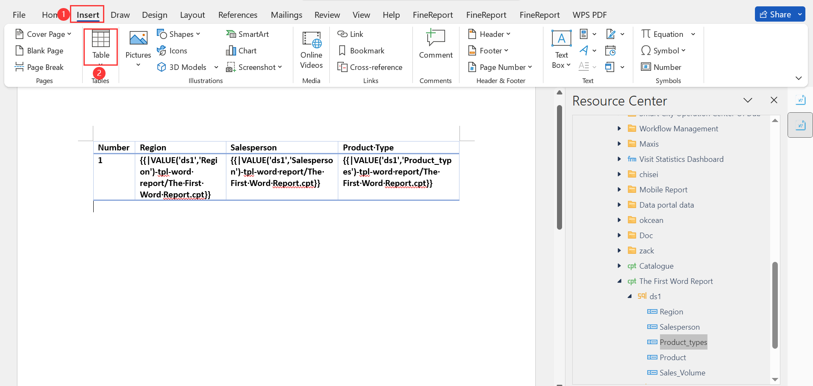The height and width of the screenshot is (386, 813).
Task: Open the Mailings ribbon tab
Action: point(286,14)
